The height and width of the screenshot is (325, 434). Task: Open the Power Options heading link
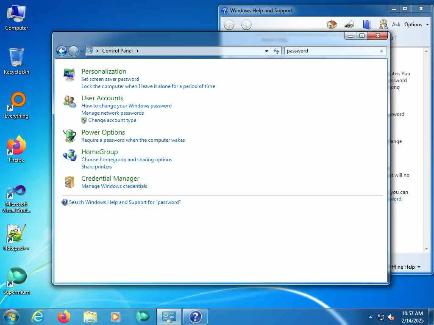pos(103,132)
